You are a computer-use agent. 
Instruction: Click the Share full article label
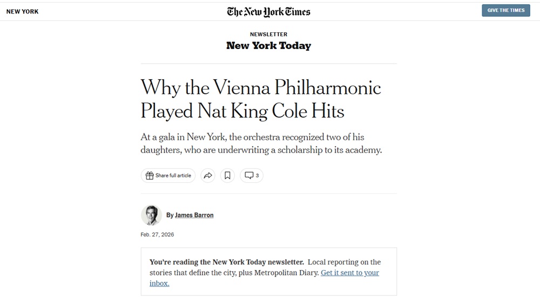pos(173,176)
